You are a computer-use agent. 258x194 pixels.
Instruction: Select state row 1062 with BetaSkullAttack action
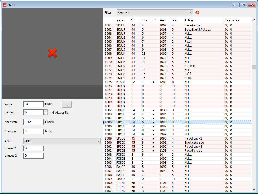[177, 30]
